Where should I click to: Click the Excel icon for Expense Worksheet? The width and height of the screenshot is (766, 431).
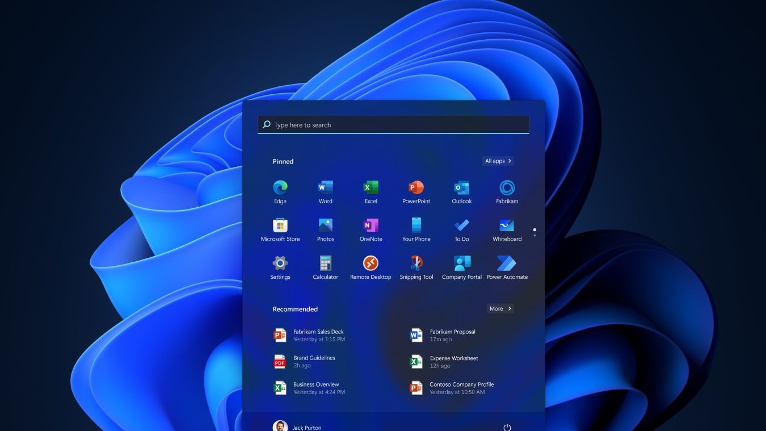[416, 362]
